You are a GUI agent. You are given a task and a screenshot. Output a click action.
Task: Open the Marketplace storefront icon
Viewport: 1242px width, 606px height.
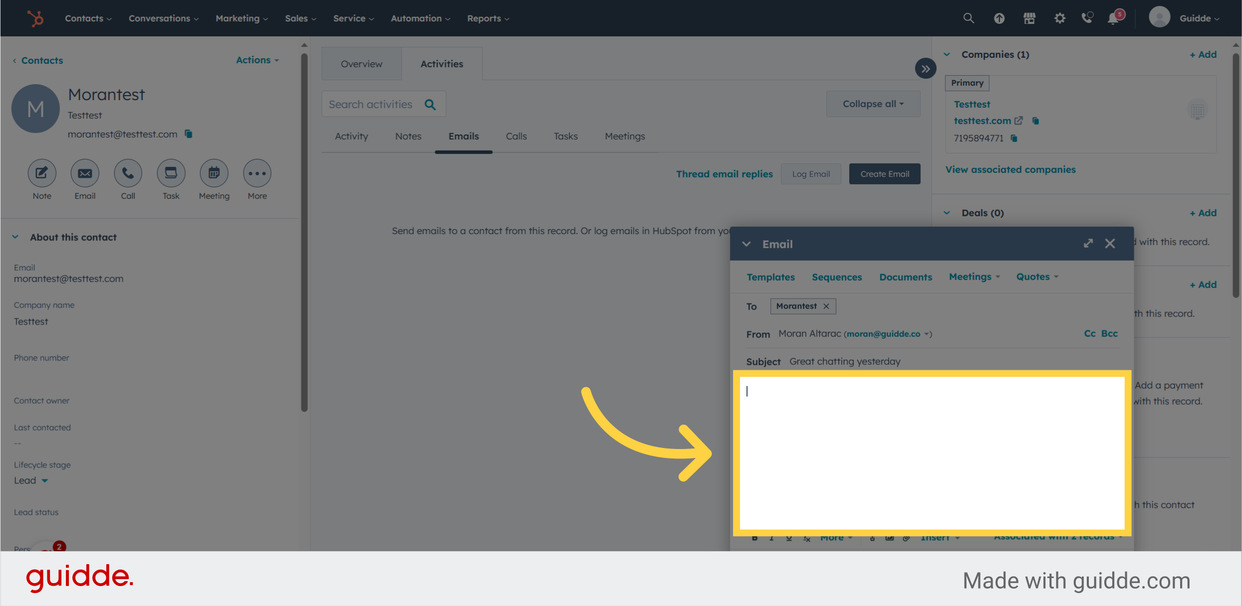coord(1029,18)
